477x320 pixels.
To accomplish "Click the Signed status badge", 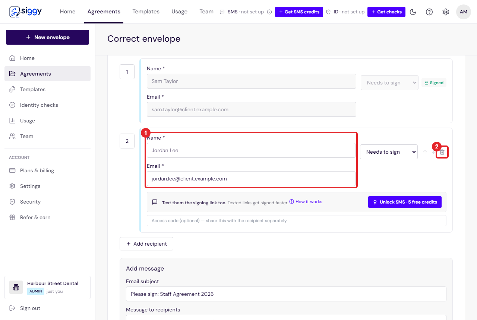I will coord(434,83).
